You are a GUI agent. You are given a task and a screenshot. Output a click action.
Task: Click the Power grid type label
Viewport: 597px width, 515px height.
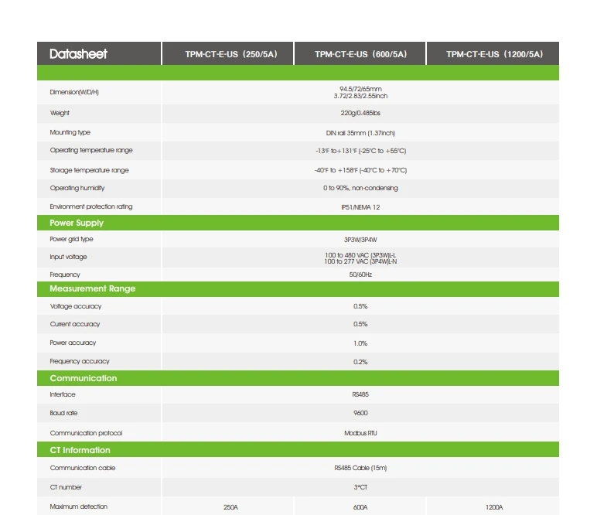tap(71, 239)
